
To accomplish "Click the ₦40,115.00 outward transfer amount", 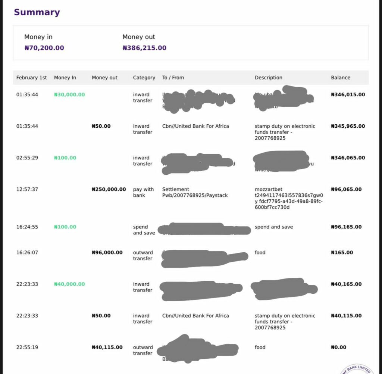I will [107, 347].
